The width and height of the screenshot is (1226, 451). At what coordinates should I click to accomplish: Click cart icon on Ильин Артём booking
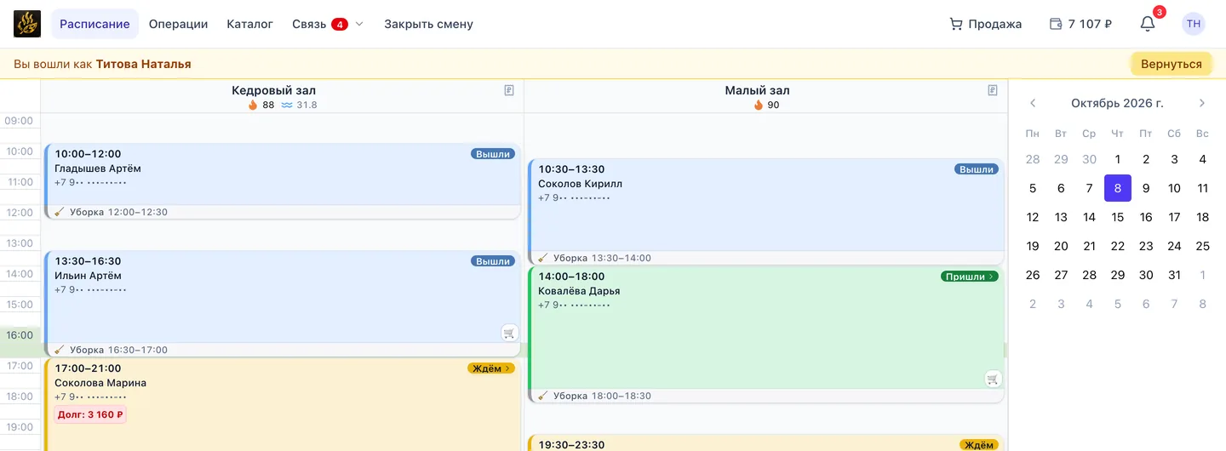click(509, 333)
